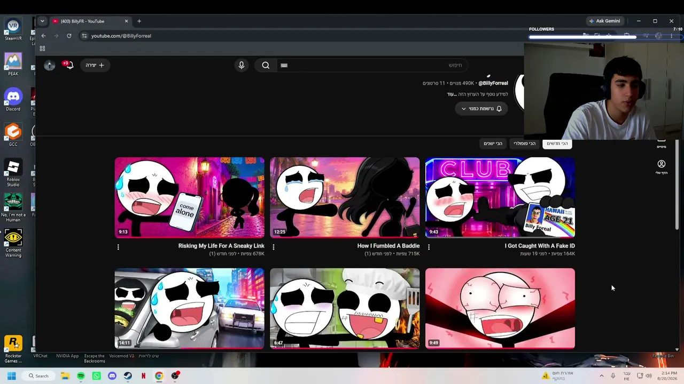Open Content Warning desktop shortcut
Screen dimensions: 684x384
(x=13, y=244)
